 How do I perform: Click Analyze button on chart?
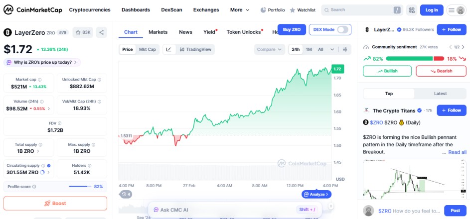(x=316, y=195)
